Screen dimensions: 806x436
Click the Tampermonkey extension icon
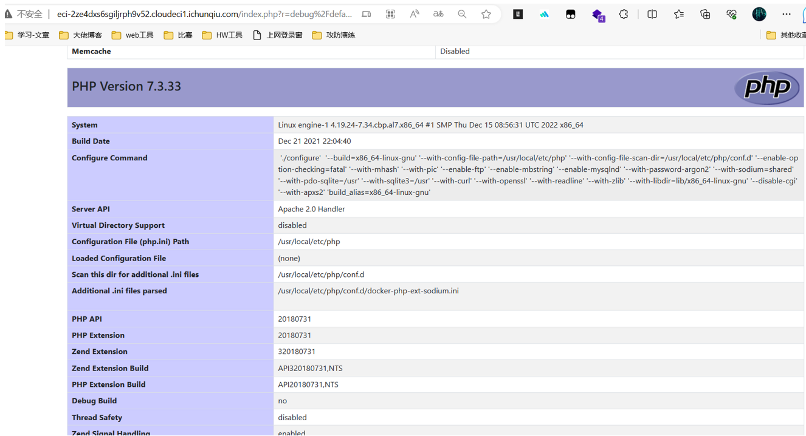click(x=570, y=14)
